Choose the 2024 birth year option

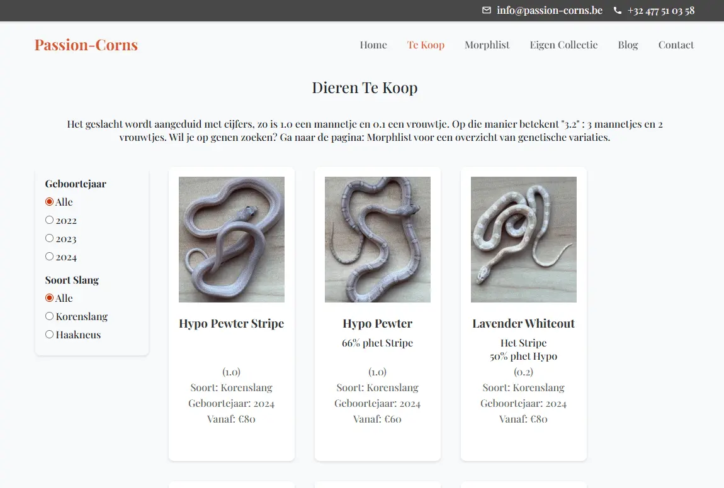[x=50, y=257]
